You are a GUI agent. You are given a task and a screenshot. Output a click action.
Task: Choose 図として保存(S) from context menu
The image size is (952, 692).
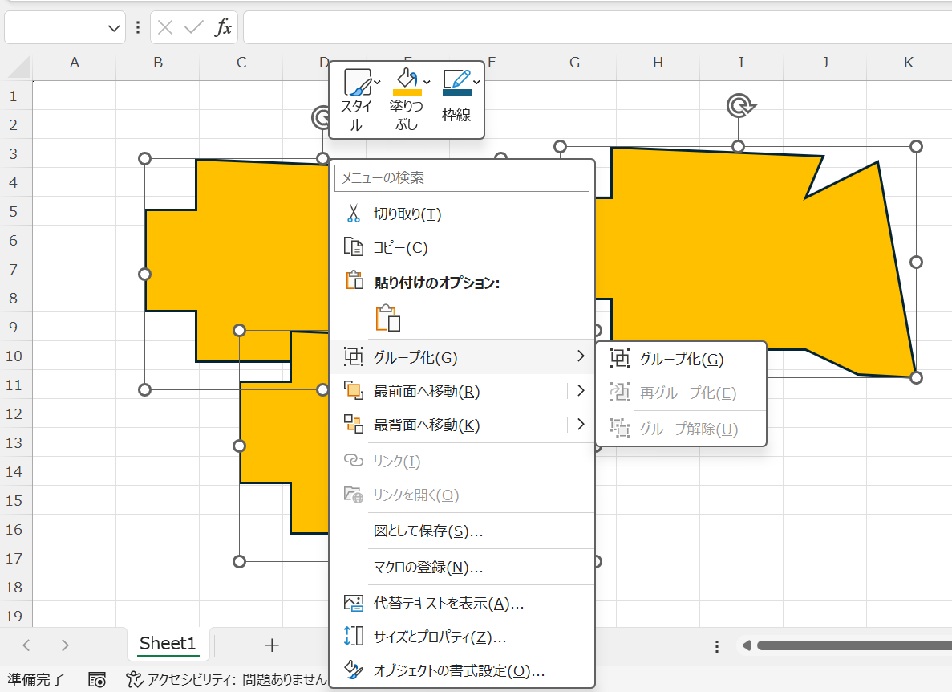click(428, 531)
